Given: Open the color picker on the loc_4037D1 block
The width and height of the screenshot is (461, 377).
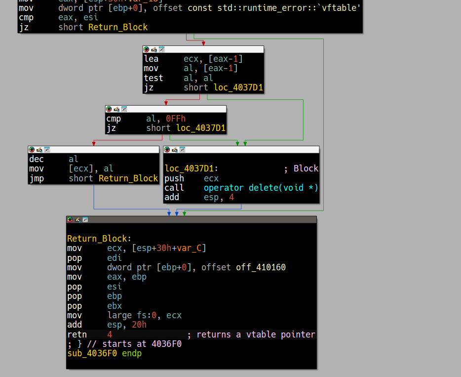Looking at the screenshot, I should pyautogui.click(x=167, y=150).
